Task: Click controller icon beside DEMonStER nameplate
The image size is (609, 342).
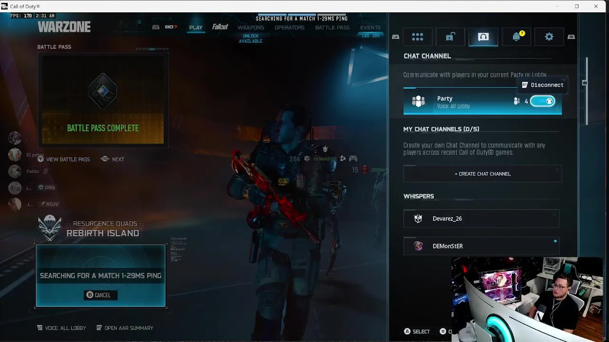Action: point(353,158)
